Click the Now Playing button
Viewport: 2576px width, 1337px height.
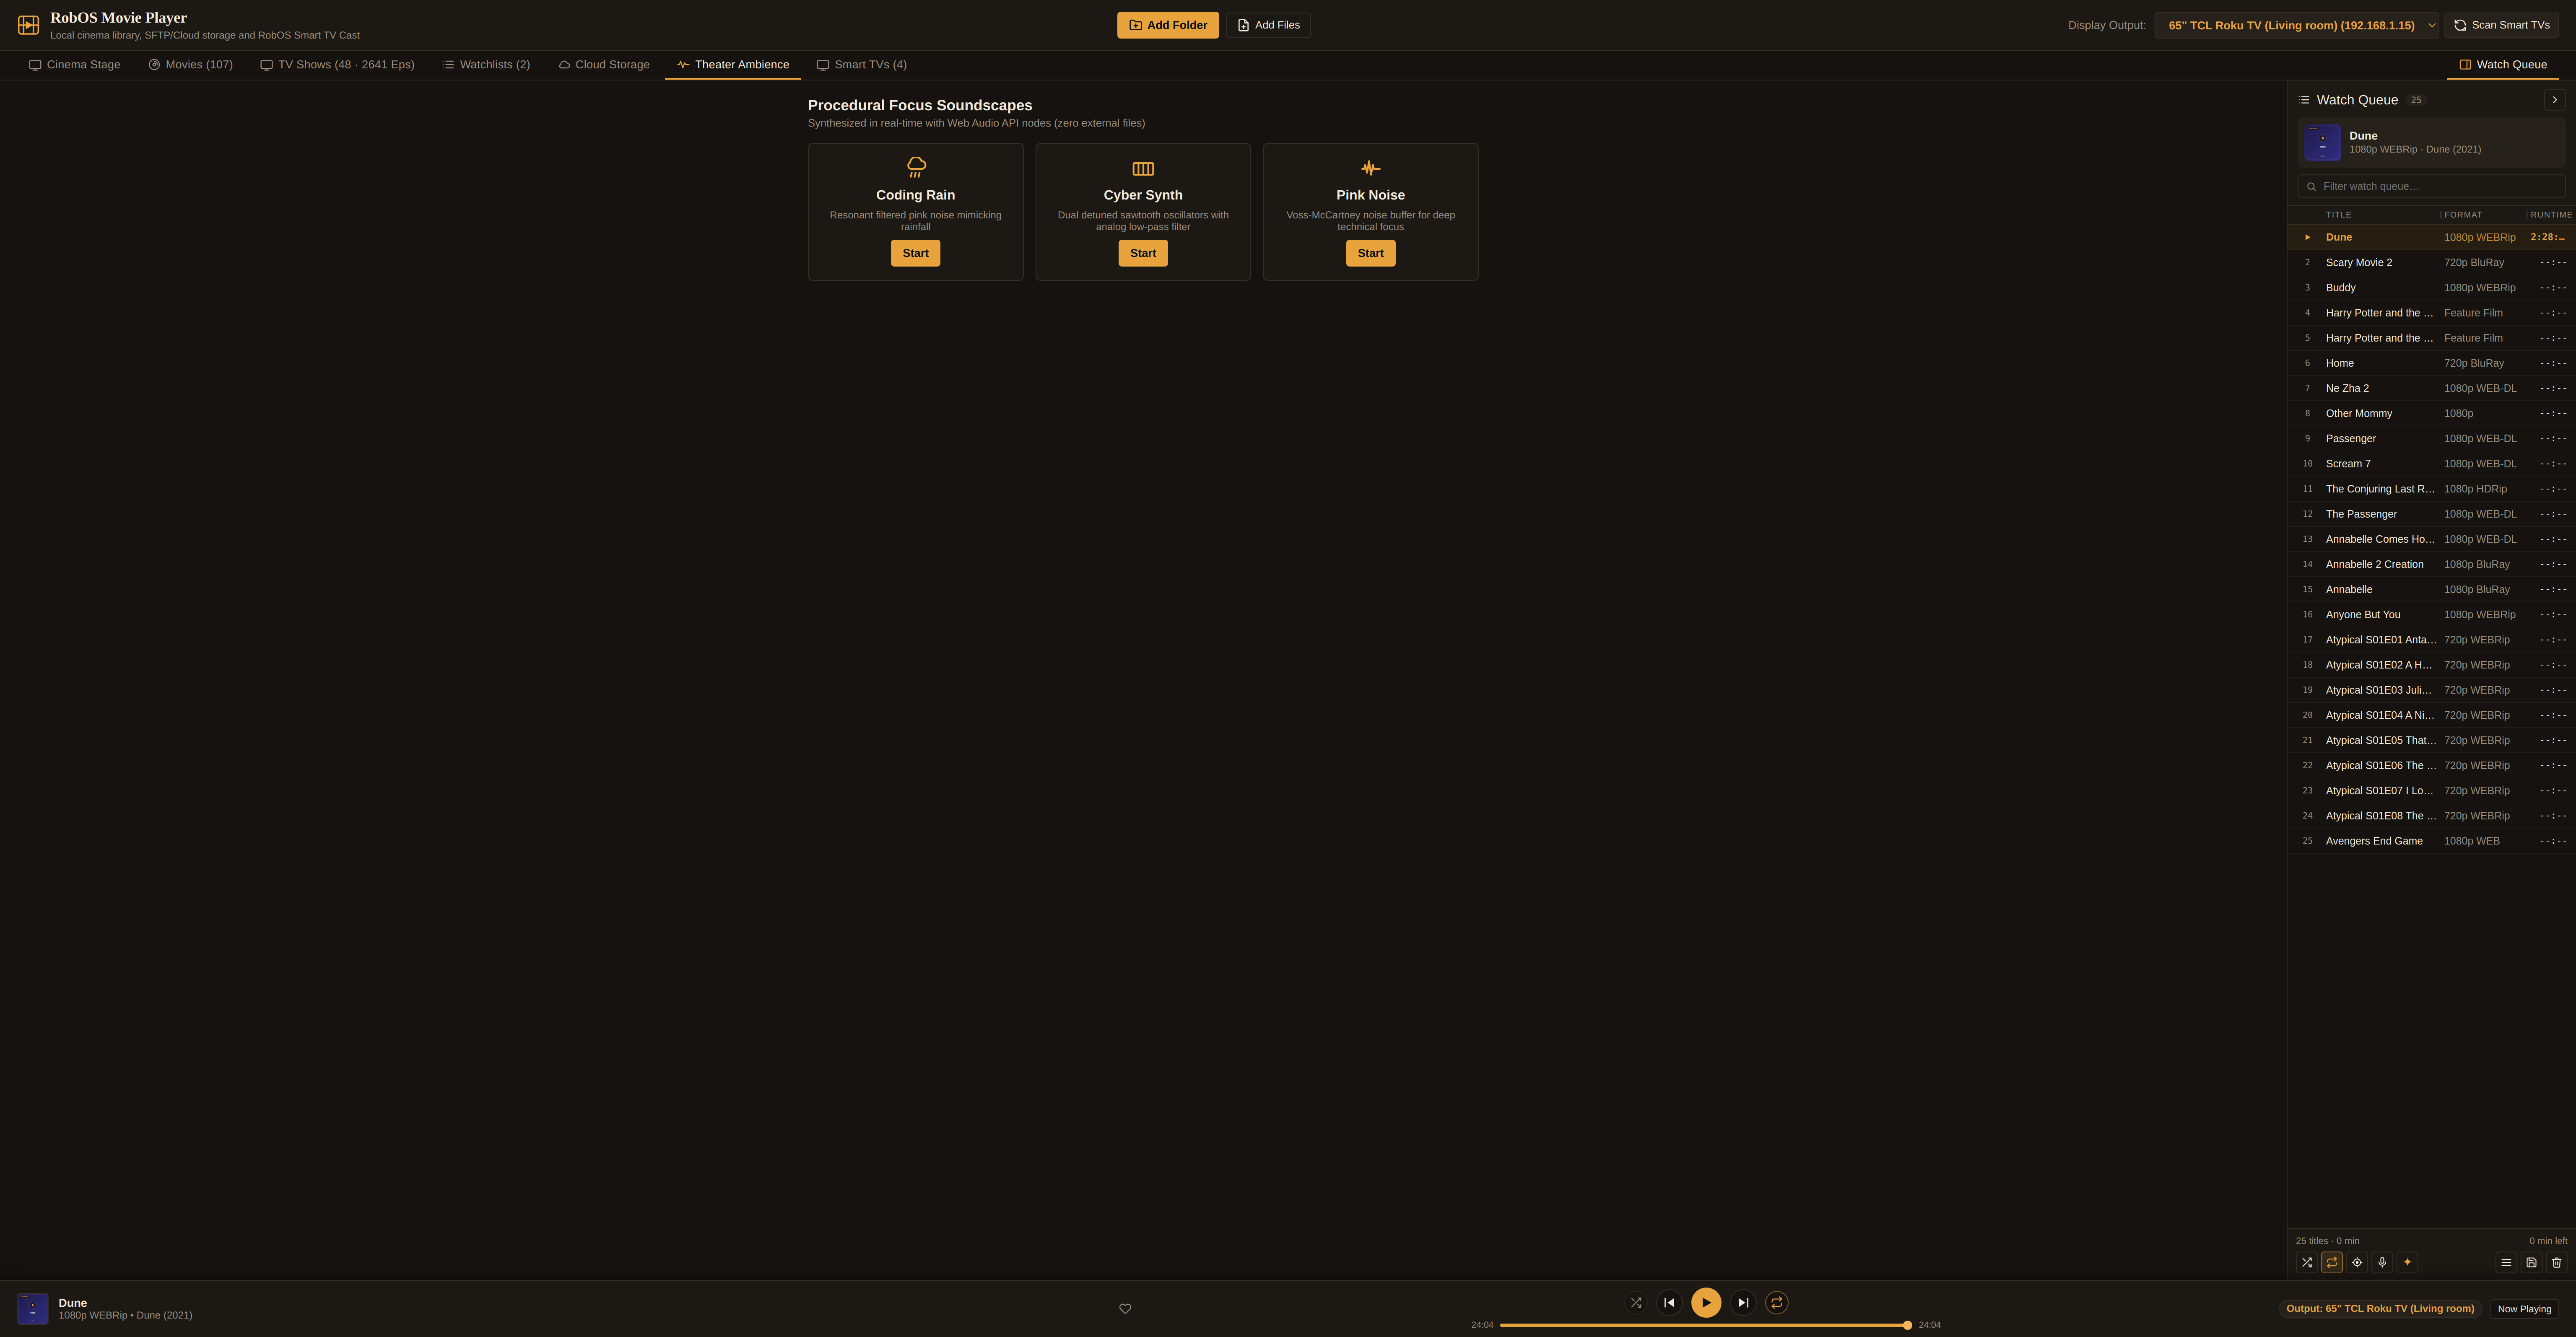[2524, 1309]
